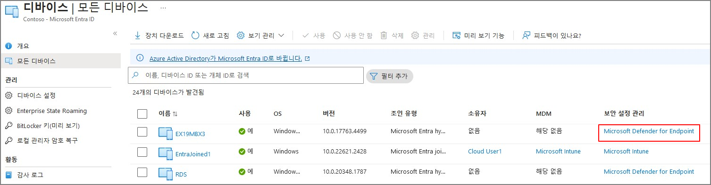The width and height of the screenshot is (711, 185).
Task: Click the 관리 manage toolbar button
Action: tap(423, 35)
